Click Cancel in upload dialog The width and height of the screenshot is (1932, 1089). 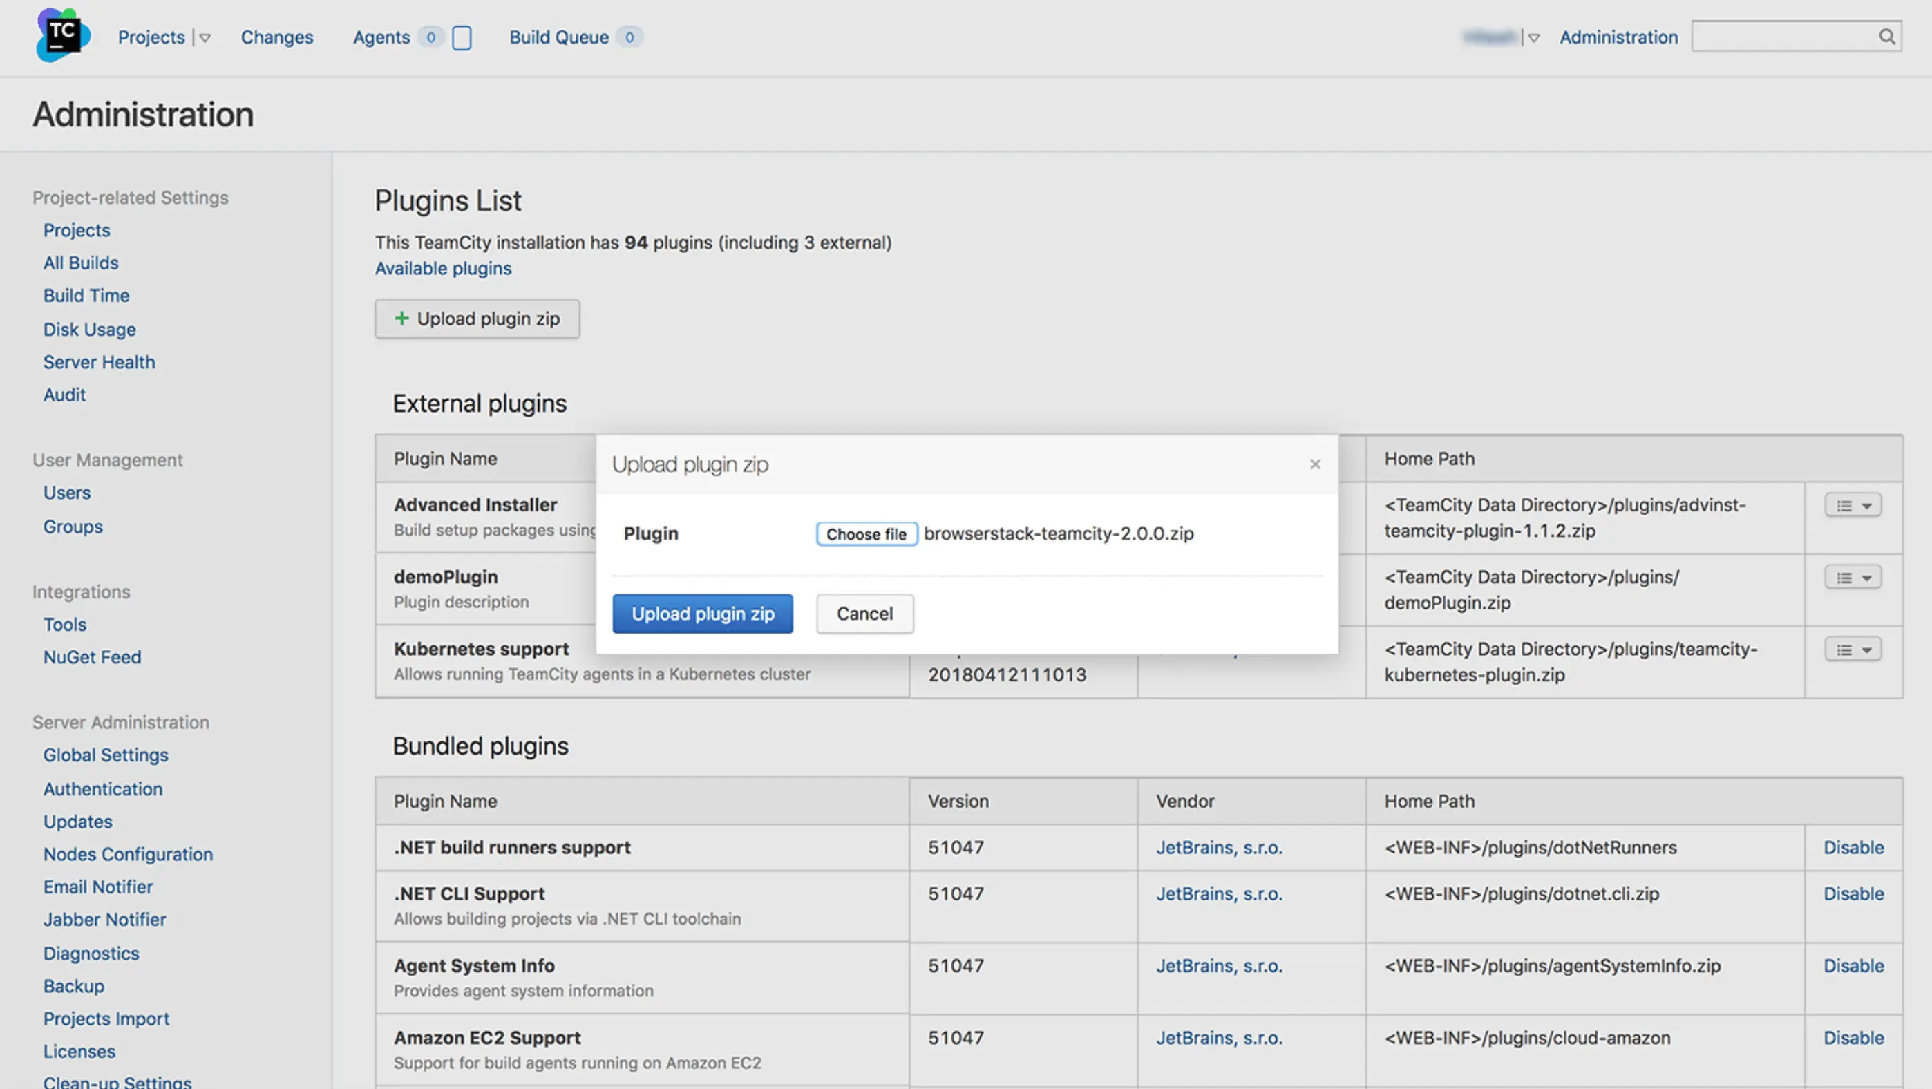click(864, 614)
